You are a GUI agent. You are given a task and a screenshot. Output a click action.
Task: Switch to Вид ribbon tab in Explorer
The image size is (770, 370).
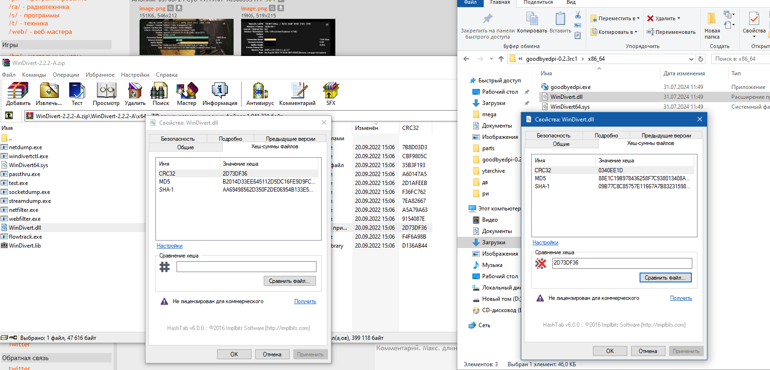tap(571, 2)
